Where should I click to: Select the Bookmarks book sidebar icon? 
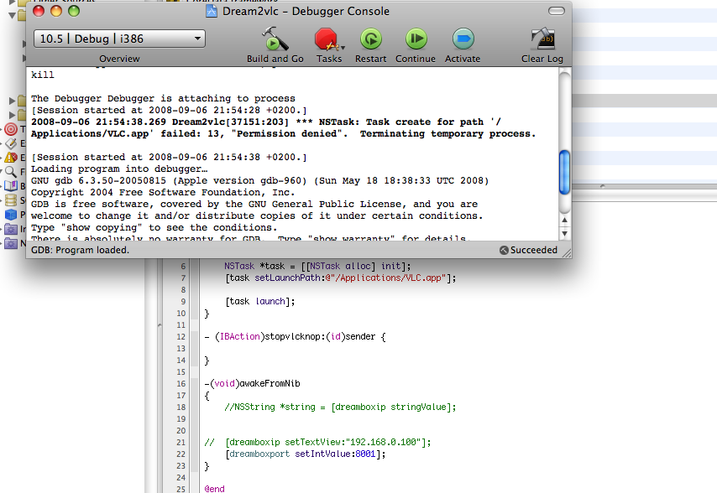tap(11, 186)
